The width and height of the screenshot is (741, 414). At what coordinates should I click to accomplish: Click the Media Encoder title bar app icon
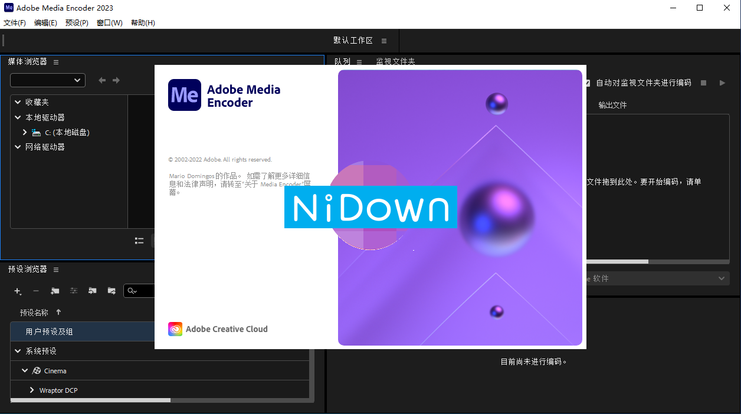[x=8, y=8]
